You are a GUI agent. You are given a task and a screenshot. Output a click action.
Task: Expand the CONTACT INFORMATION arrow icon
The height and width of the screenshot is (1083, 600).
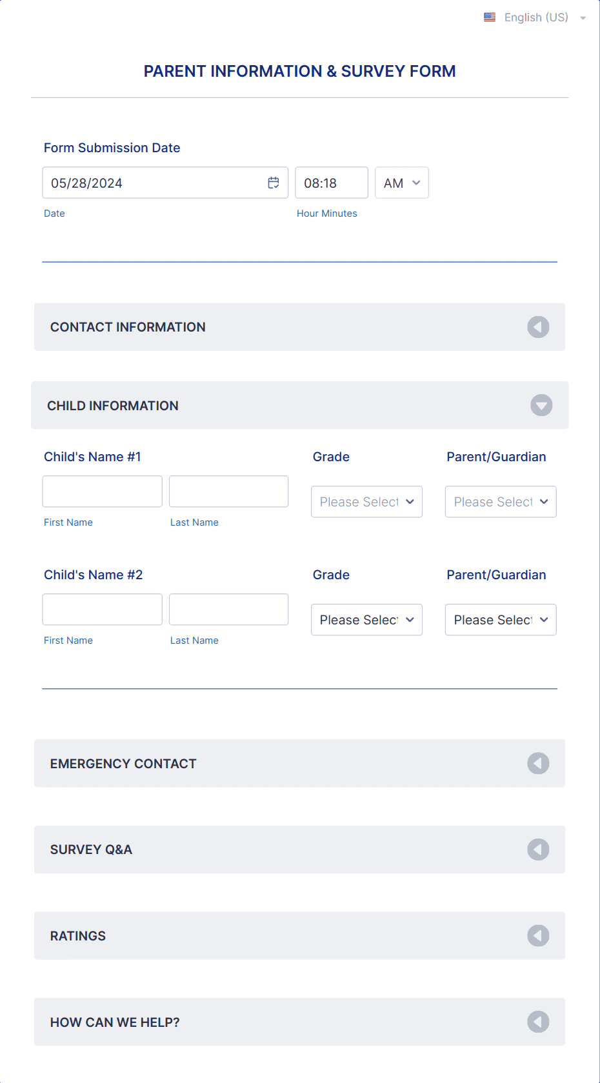click(538, 327)
